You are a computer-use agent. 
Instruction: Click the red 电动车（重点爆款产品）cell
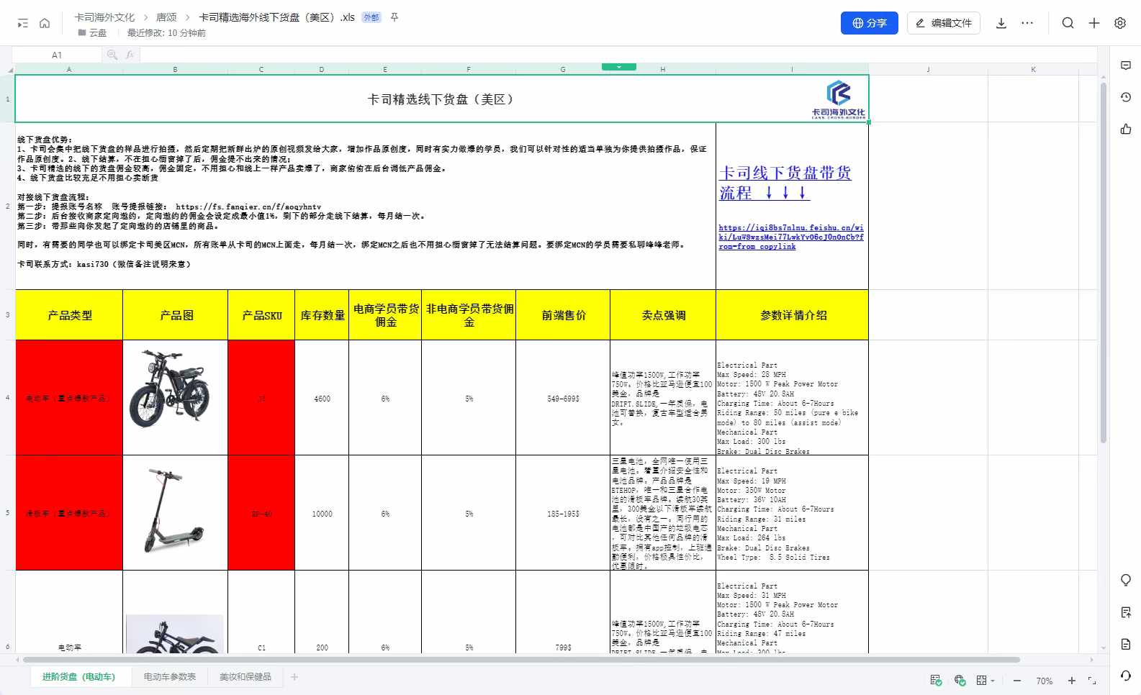point(69,398)
